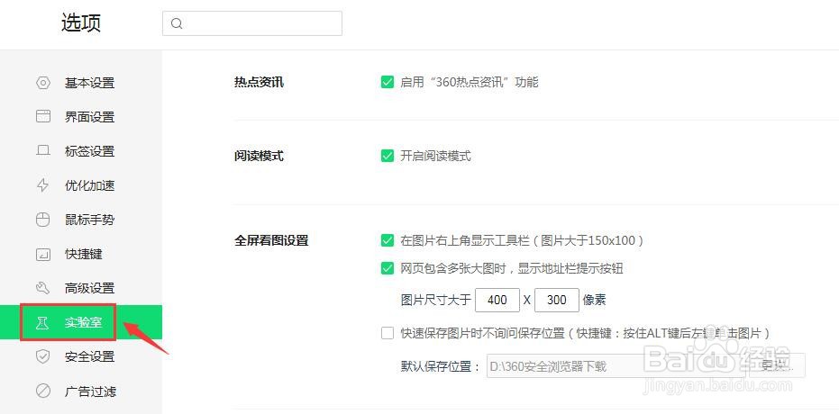
Task: Click the 广告过滤 block icon
Action: [43, 391]
